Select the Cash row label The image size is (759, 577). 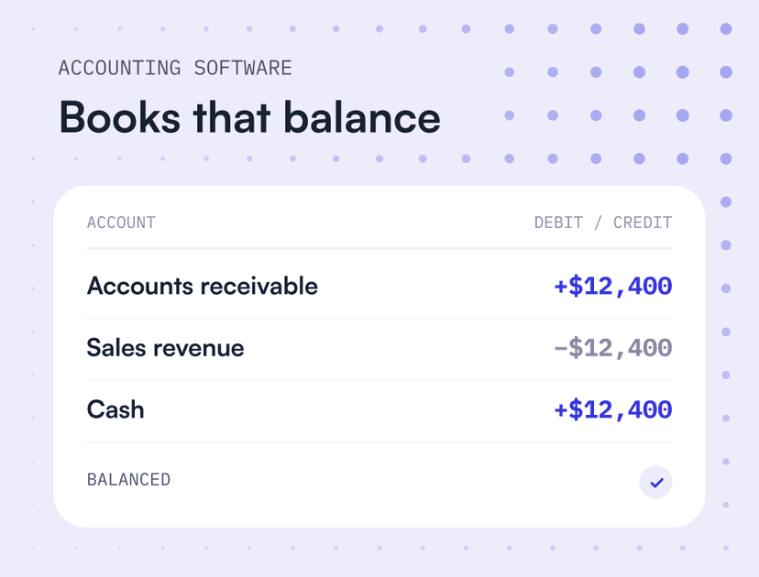115,409
